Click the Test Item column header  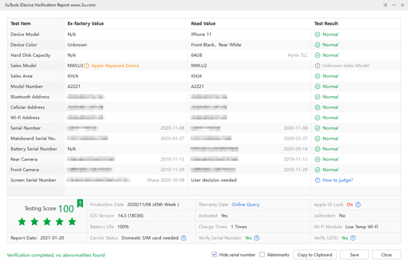click(x=20, y=23)
